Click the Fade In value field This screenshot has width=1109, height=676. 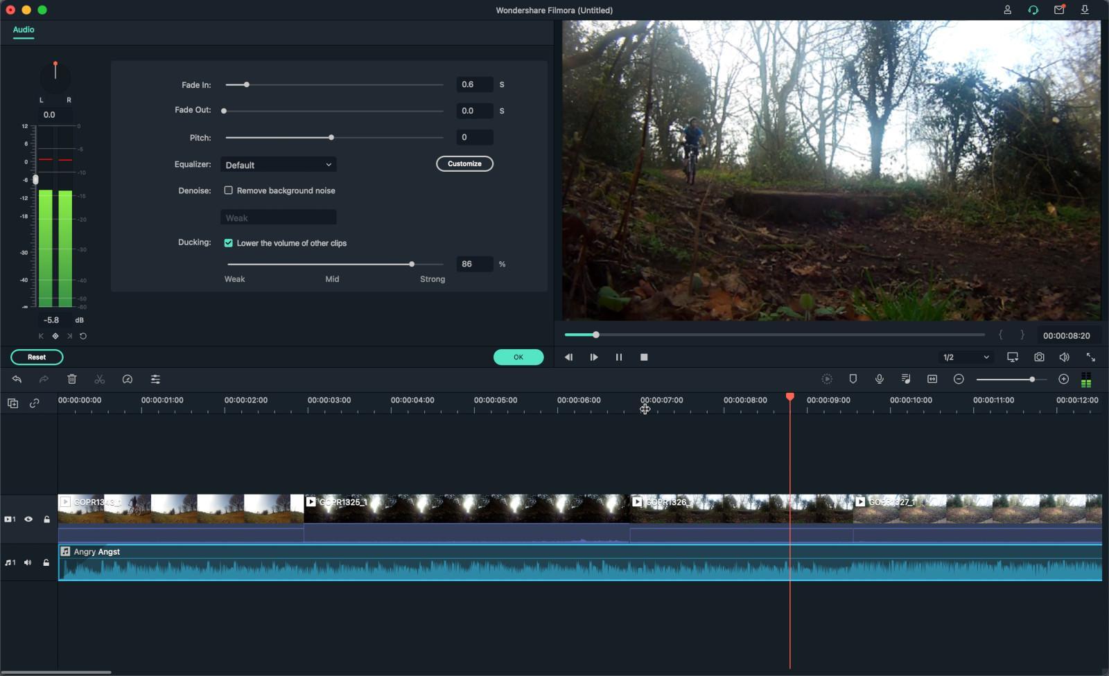[x=474, y=84]
